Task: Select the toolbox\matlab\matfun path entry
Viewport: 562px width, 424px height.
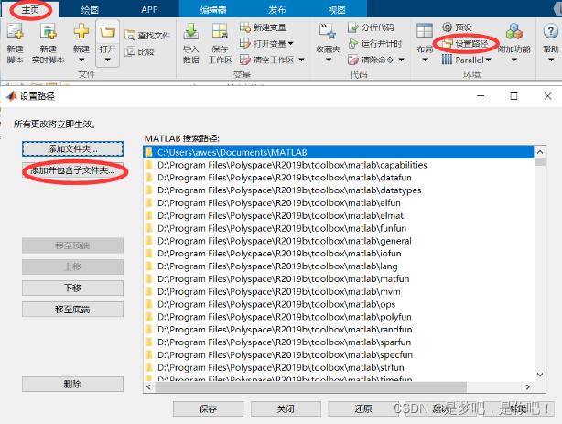Action: pyautogui.click(x=339, y=279)
